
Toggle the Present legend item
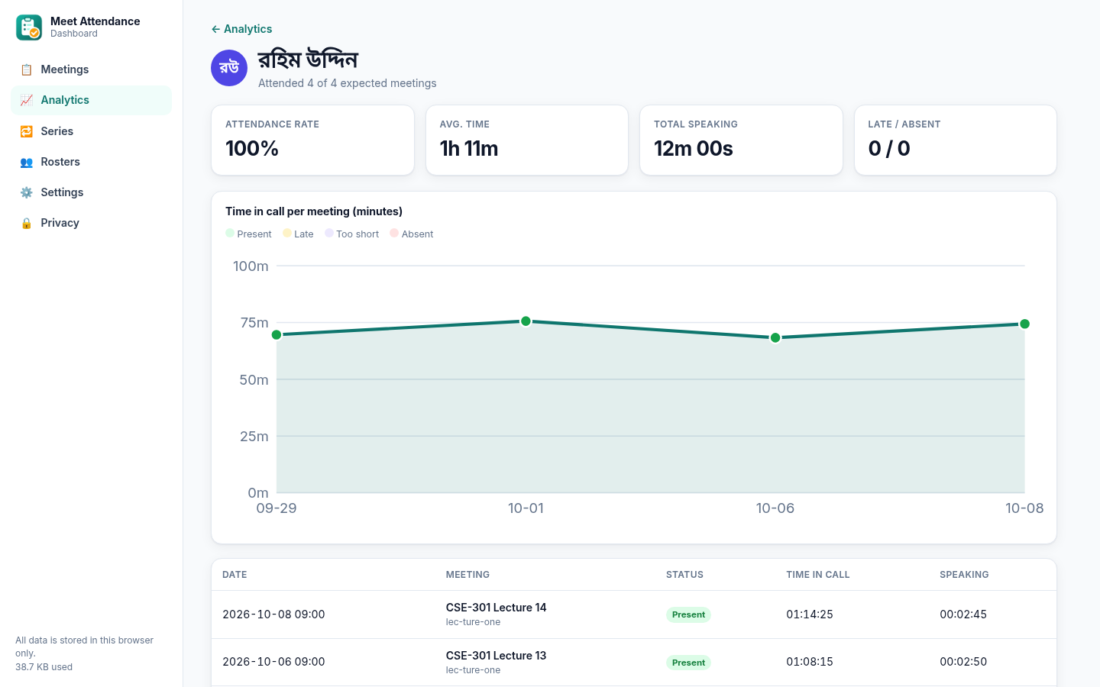pyautogui.click(x=248, y=234)
